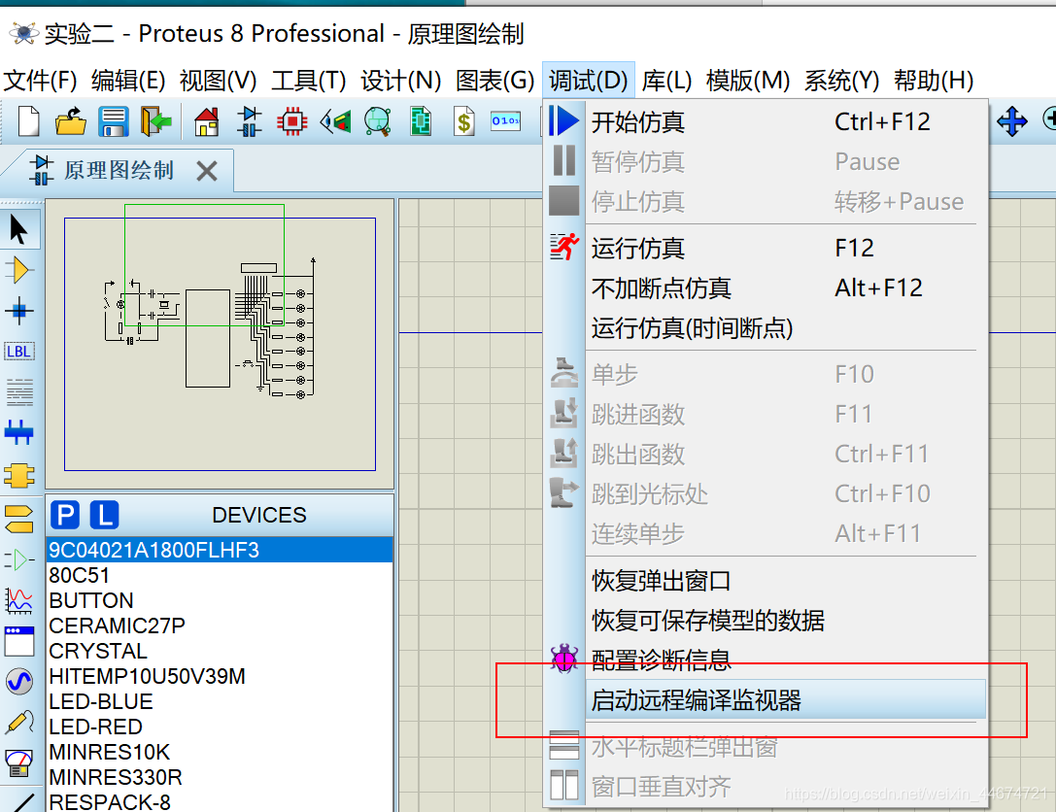Select 运行仿真 F12 menu item

[767, 248]
